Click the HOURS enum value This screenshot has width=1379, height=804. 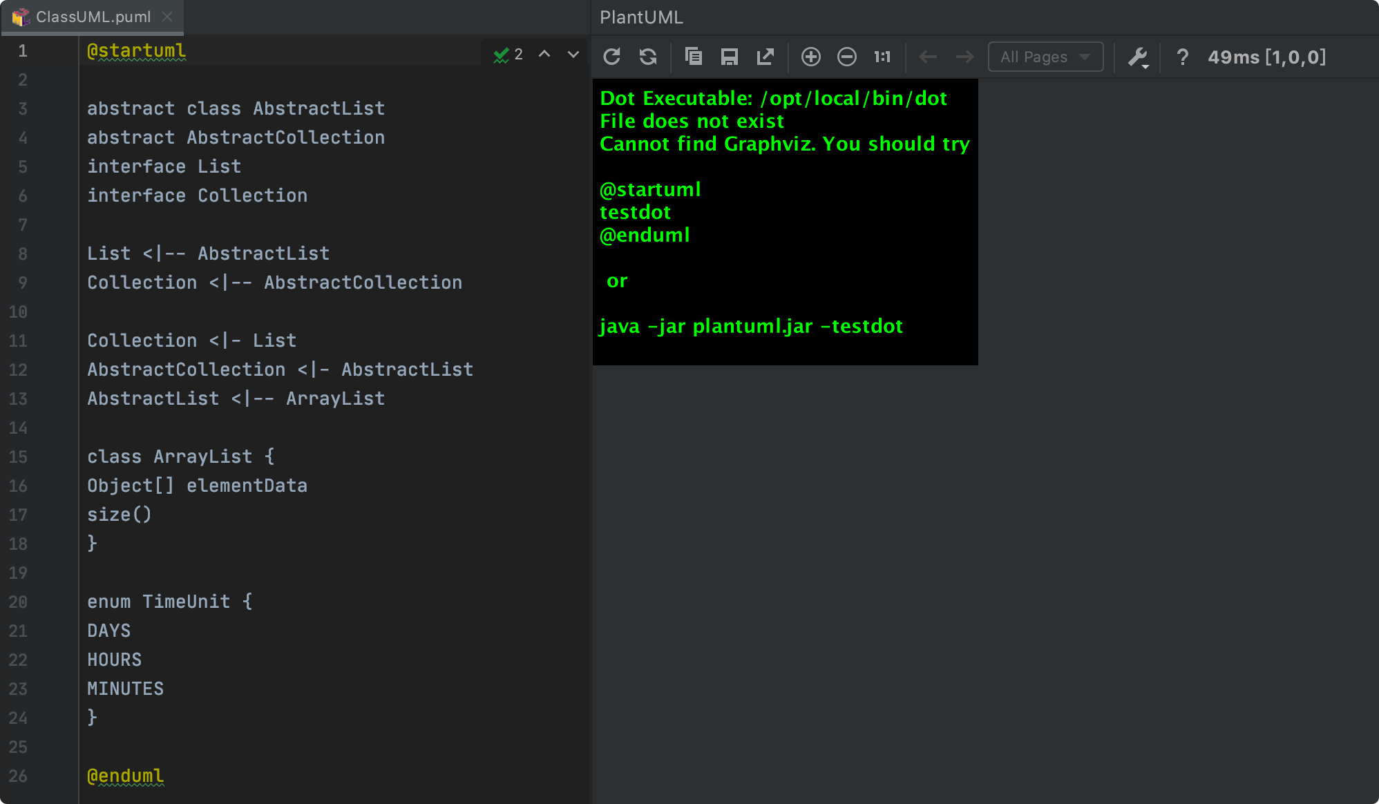(114, 660)
